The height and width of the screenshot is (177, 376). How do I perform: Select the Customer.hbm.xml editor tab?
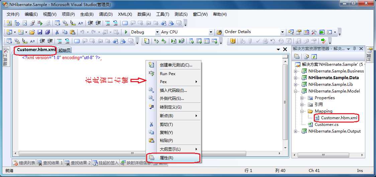(x=36, y=50)
